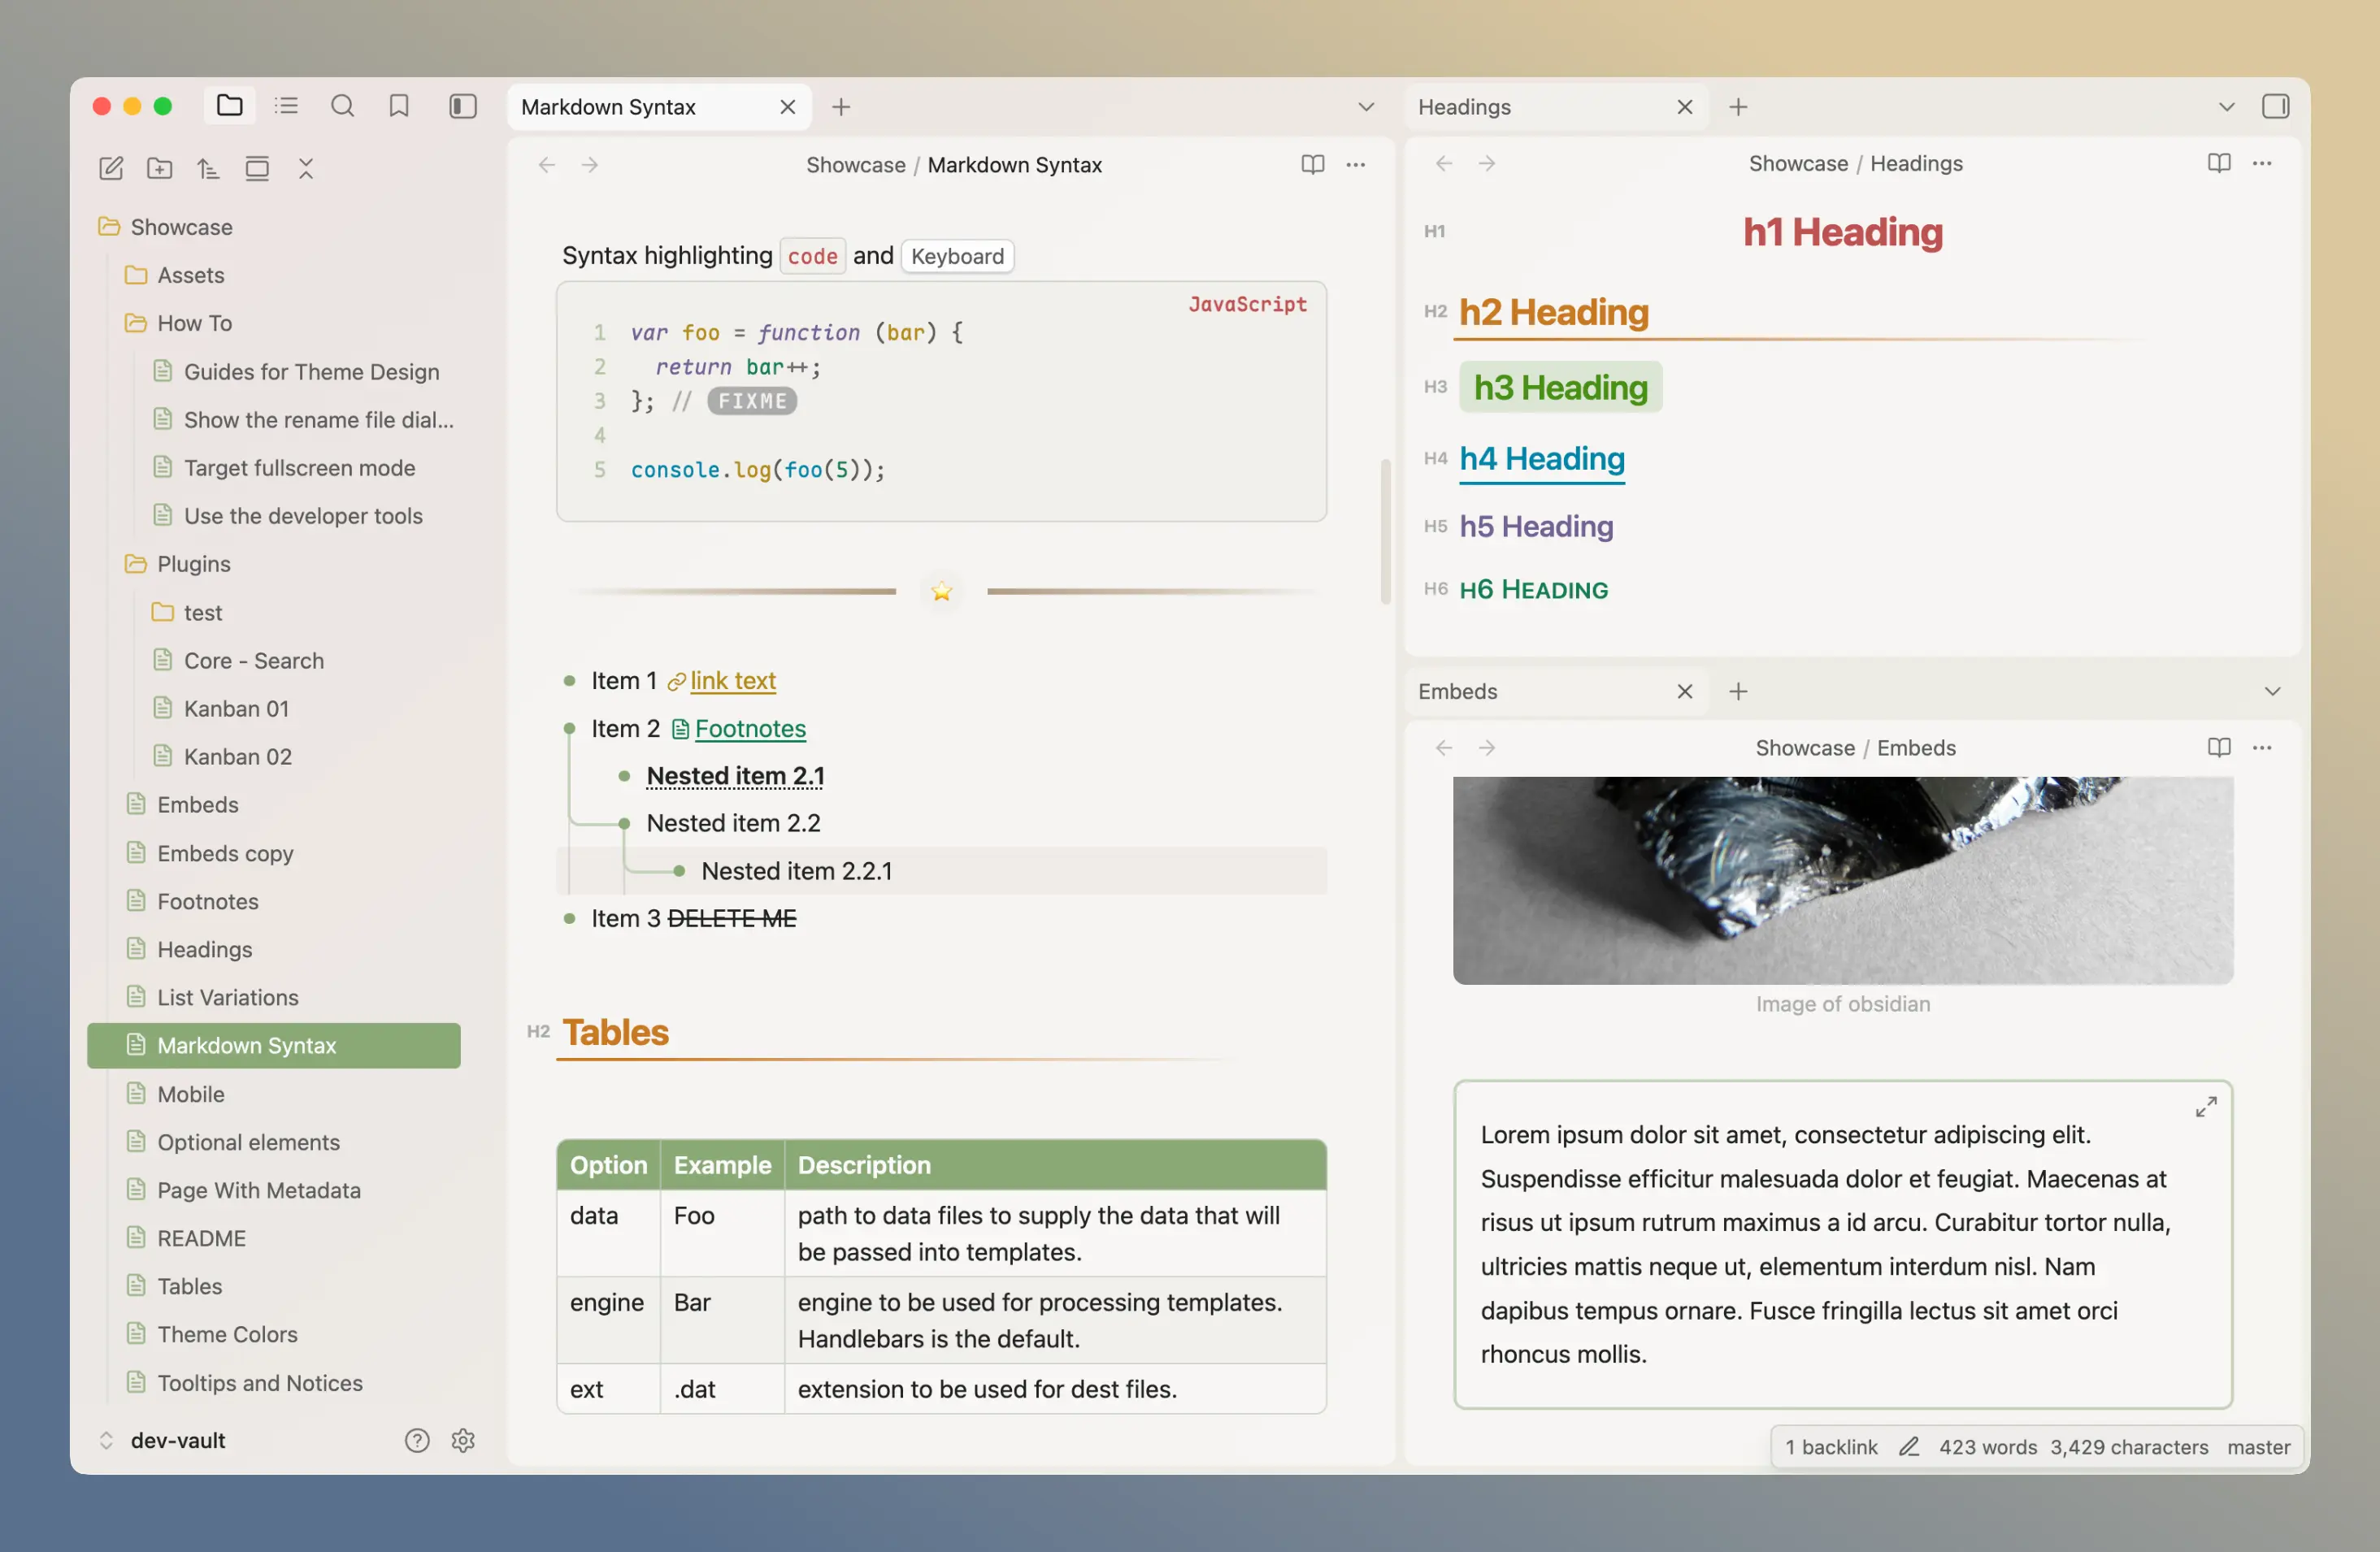2380x1552 pixels.
Task: Click the 1 backlink status item
Action: coord(1831,1446)
